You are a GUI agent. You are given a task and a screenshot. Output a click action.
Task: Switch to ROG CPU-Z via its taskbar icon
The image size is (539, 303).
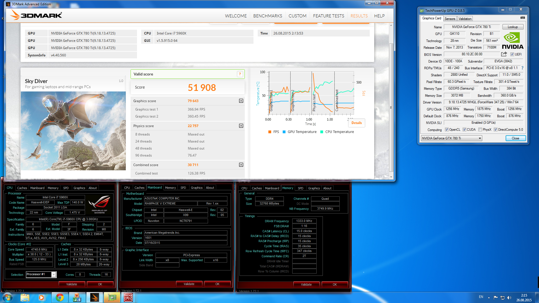128,297
